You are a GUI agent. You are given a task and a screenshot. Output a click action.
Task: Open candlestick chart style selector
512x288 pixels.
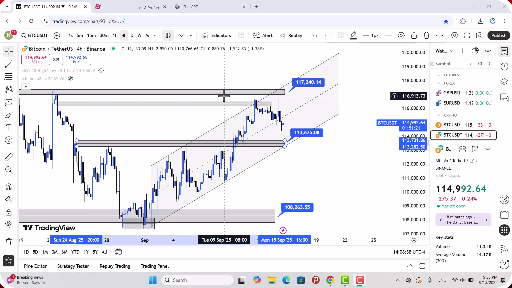(168, 35)
